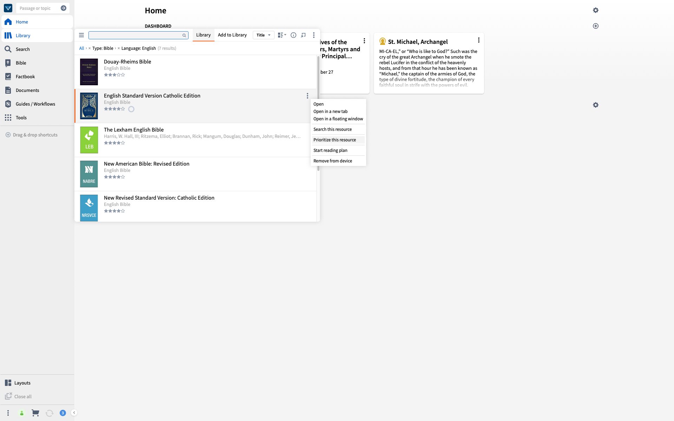The width and height of the screenshot is (674, 421).
Task: Switch to the Add to Library tab
Action: (232, 35)
